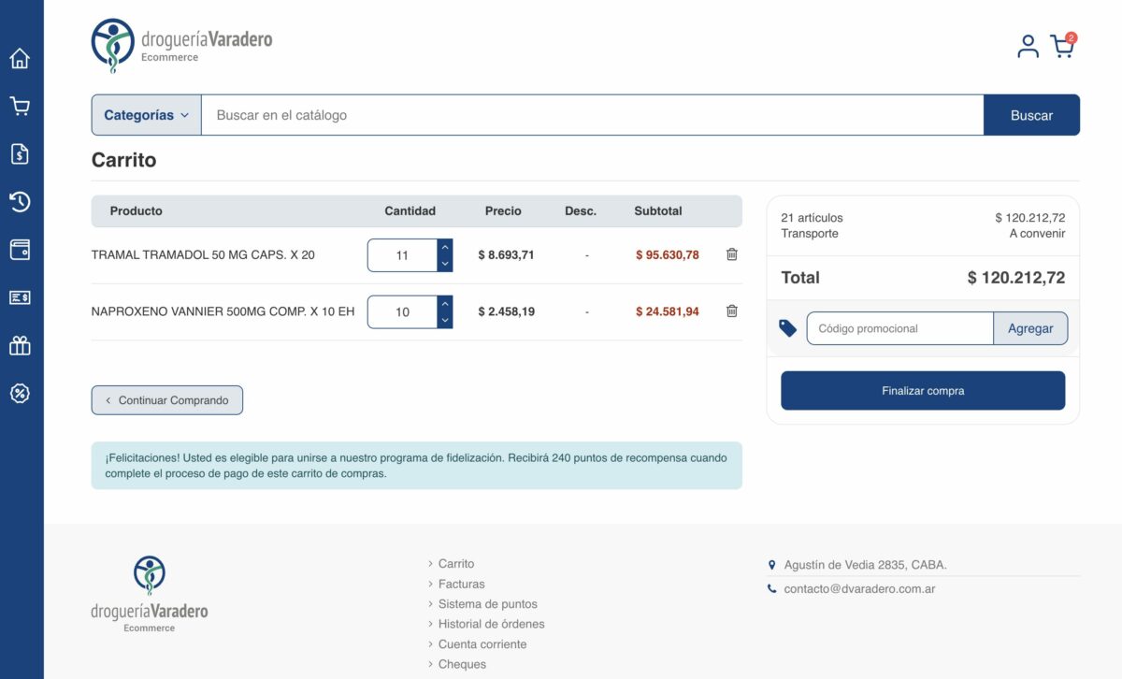Open the invoices document icon in sidebar
This screenshot has width=1122, height=679.
[x=20, y=154]
